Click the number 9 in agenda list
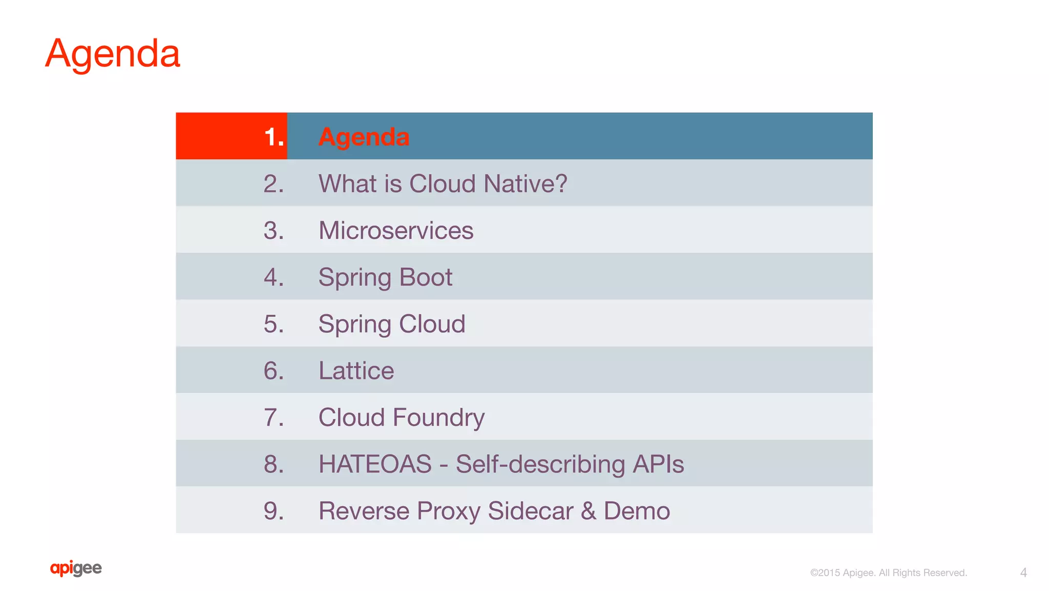Image resolution: width=1049 pixels, height=591 pixels. (x=274, y=511)
